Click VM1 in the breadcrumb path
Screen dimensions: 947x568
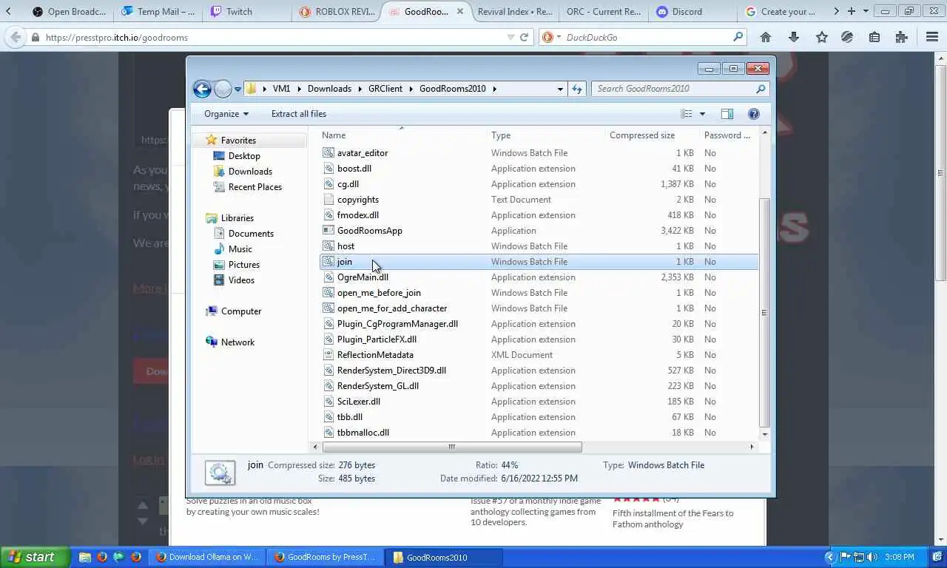pyautogui.click(x=281, y=89)
